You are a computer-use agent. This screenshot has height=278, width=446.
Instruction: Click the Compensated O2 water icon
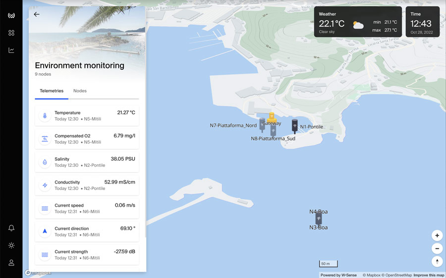45,139
